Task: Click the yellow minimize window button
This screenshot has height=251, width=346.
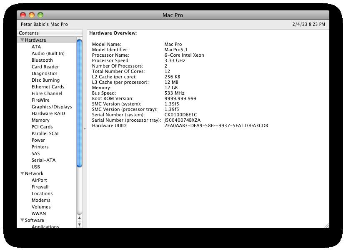Action: (x=32, y=15)
